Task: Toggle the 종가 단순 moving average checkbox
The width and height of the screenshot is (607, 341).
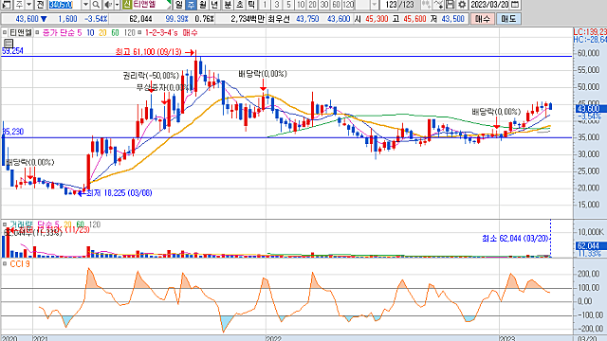Action: click(37, 33)
